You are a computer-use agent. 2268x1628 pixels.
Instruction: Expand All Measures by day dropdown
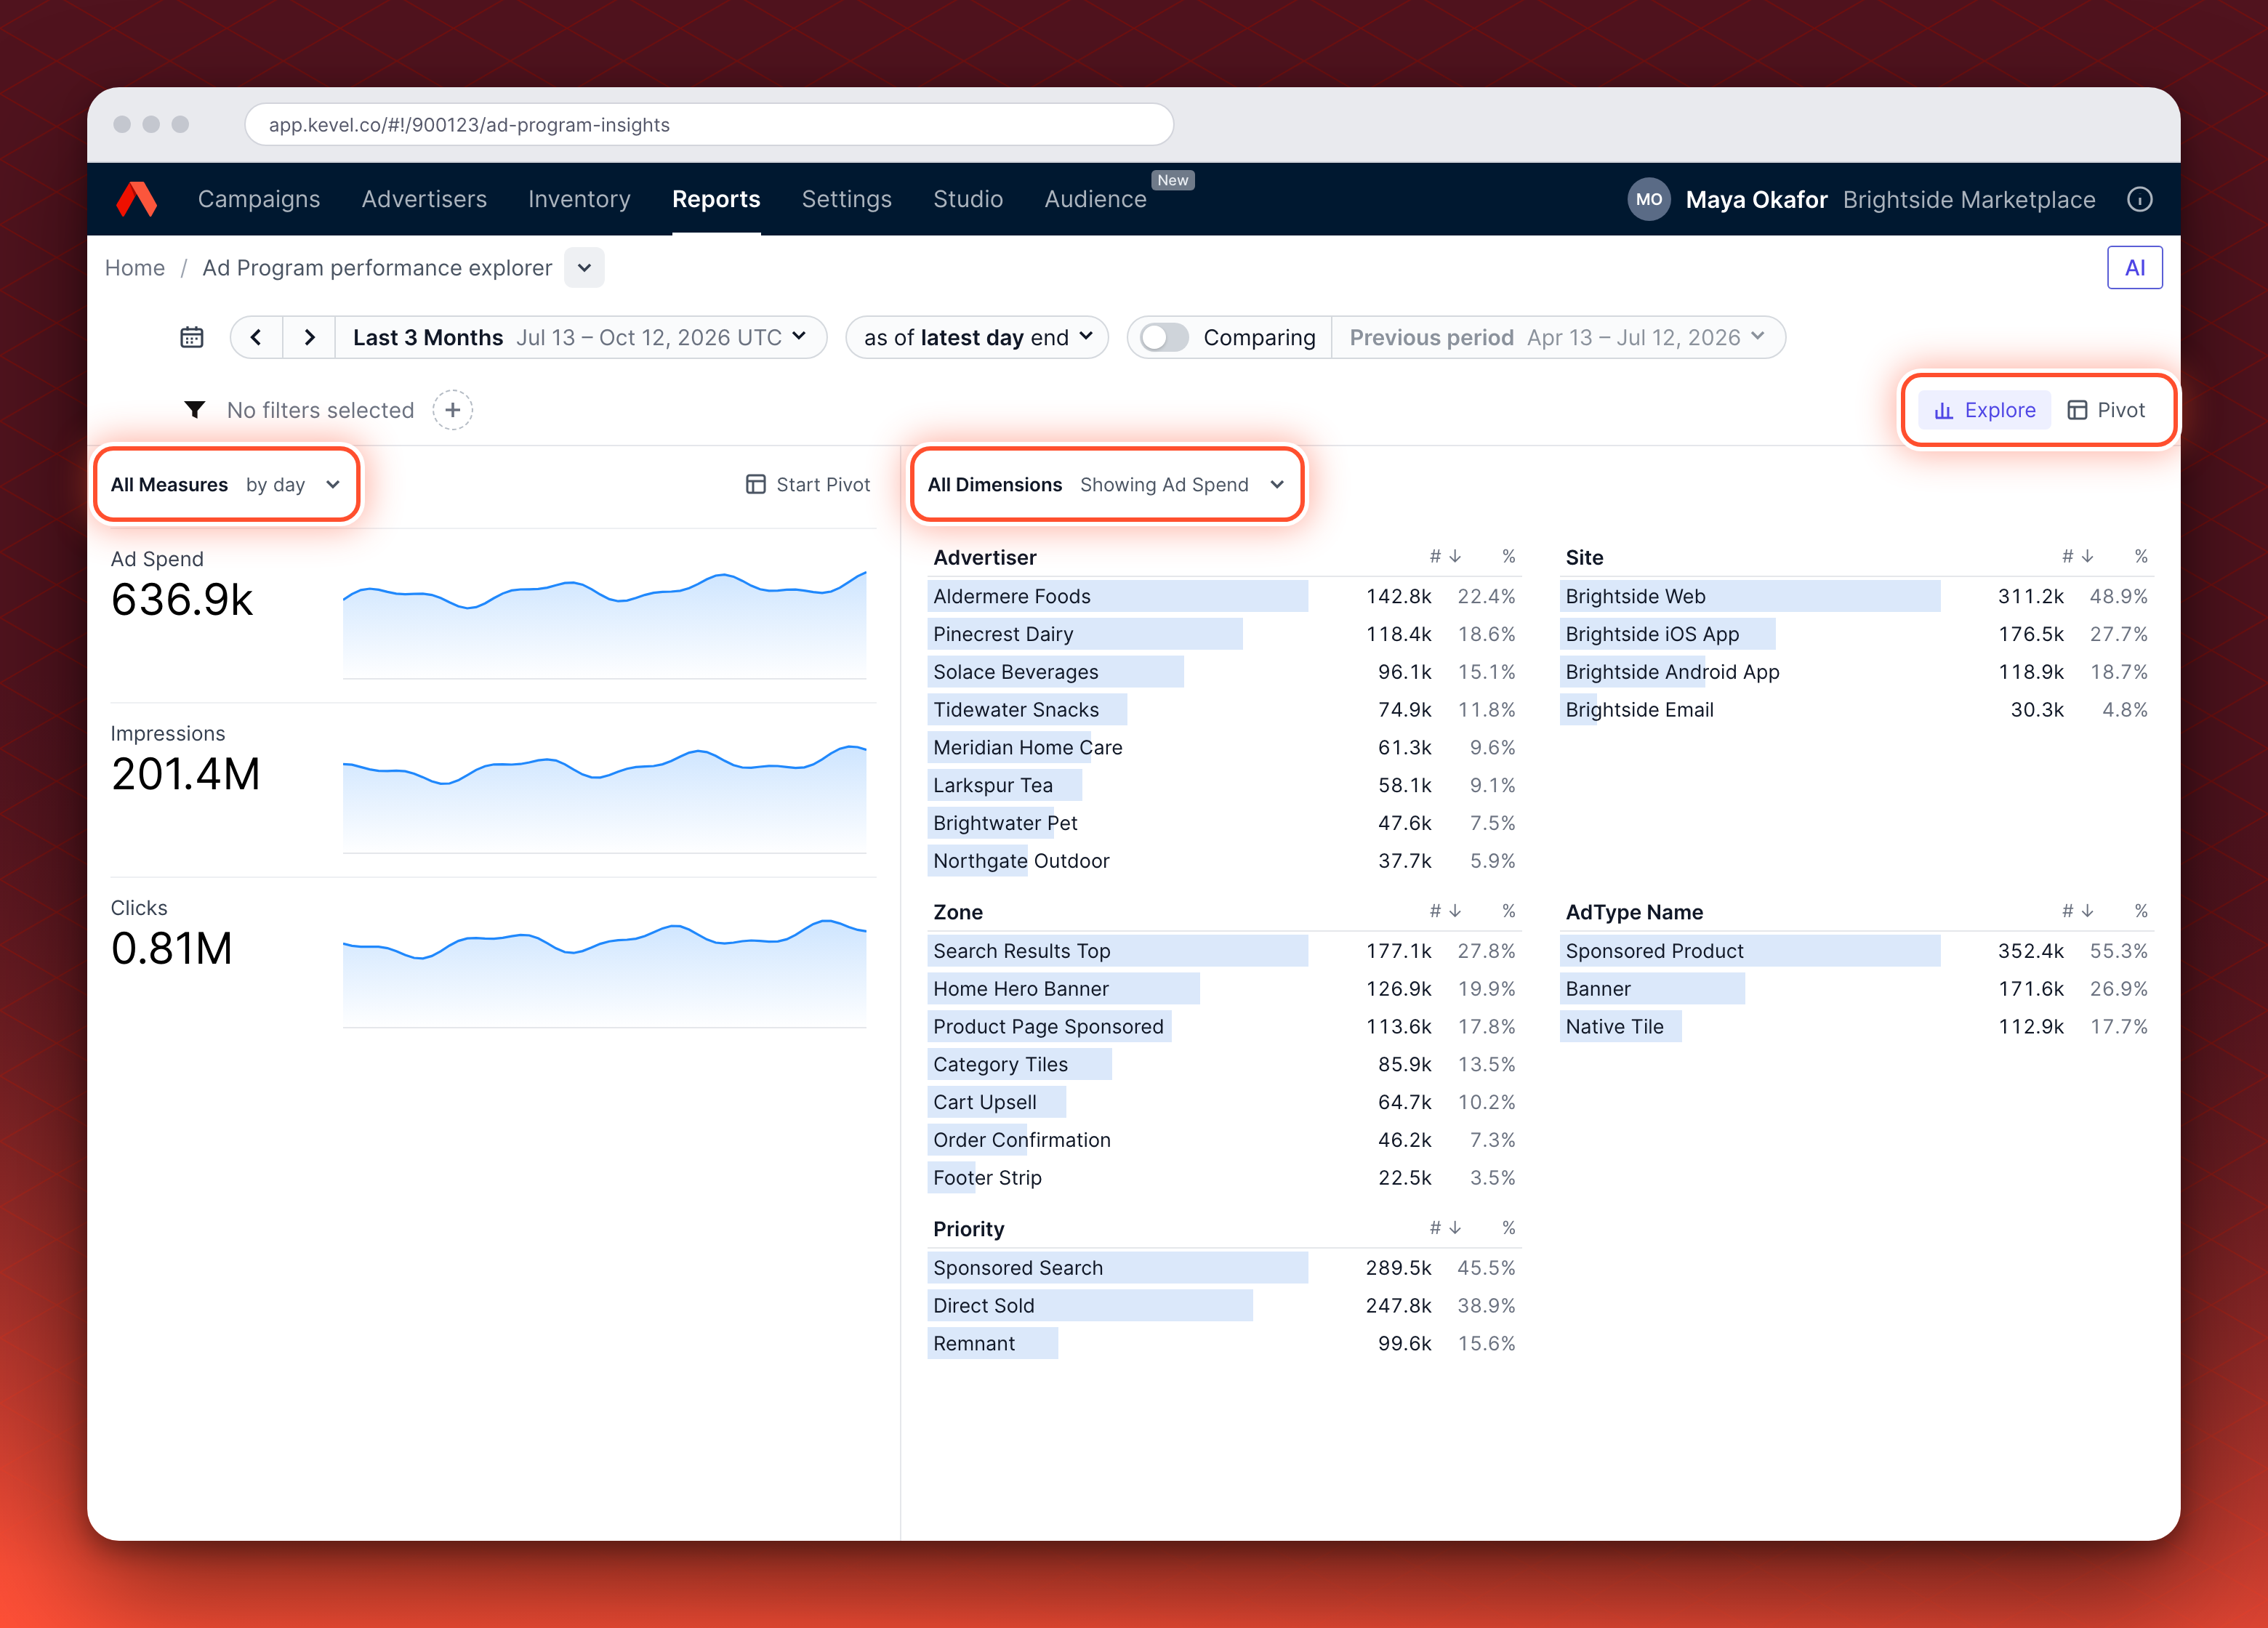coord(226,485)
